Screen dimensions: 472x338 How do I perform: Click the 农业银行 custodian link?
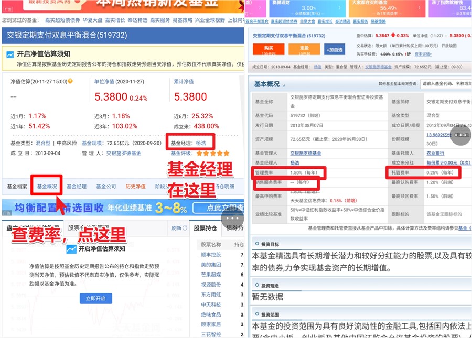pyautogui.click(x=435, y=153)
